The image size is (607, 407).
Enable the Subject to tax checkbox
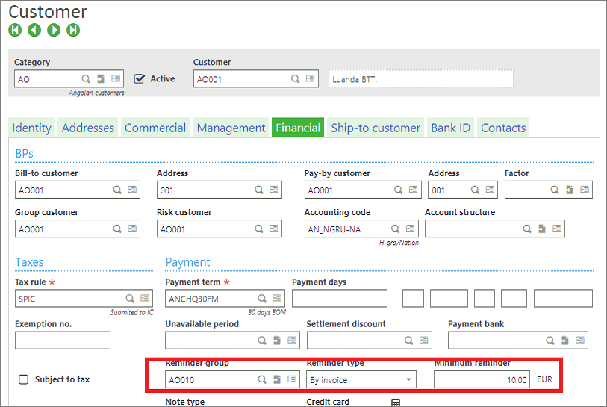point(23,379)
